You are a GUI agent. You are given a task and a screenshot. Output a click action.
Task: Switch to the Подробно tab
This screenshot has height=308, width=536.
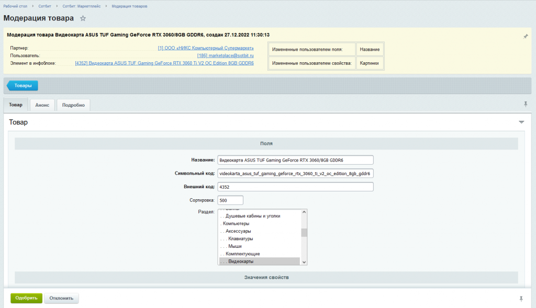pyautogui.click(x=73, y=105)
